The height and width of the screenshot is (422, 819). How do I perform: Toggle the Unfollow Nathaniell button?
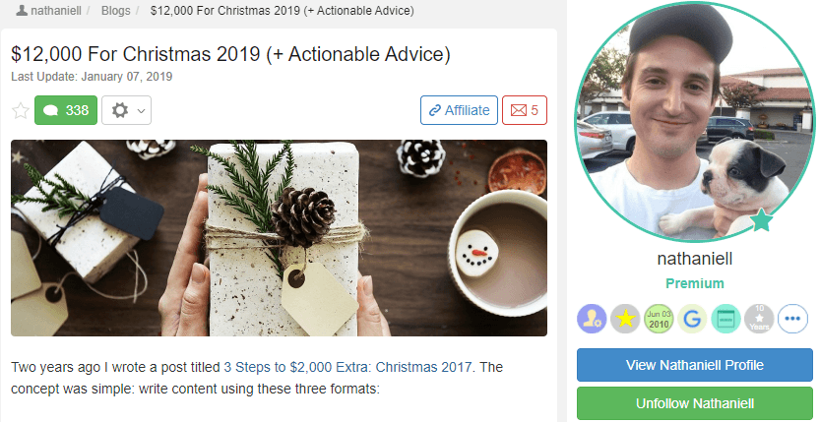click(x=695, y=403)
